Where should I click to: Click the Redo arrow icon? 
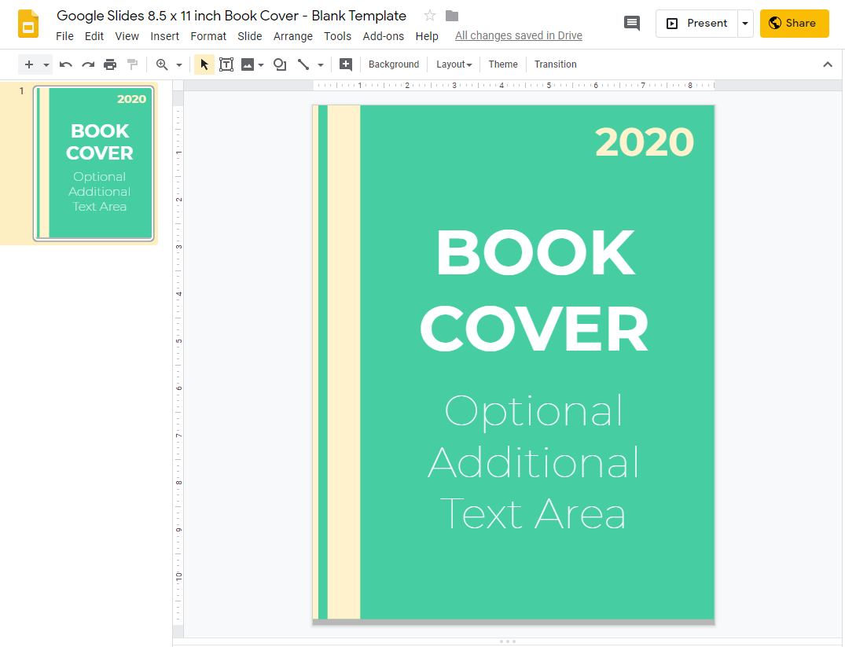88,64
